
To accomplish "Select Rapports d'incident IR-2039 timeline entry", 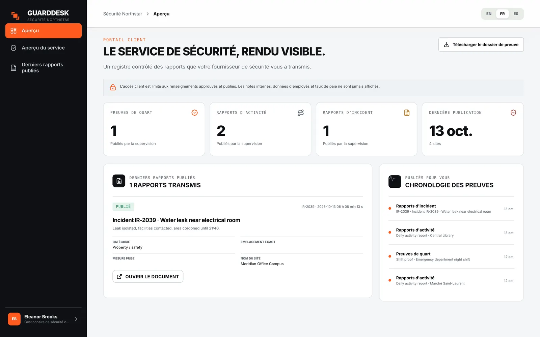I will tap(451, 209).
